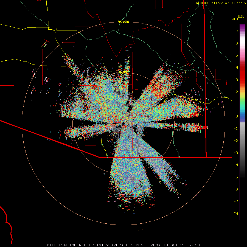The image size is (247, 247).
Task: Click the -3 value on color scale
Action: [236, 153]
